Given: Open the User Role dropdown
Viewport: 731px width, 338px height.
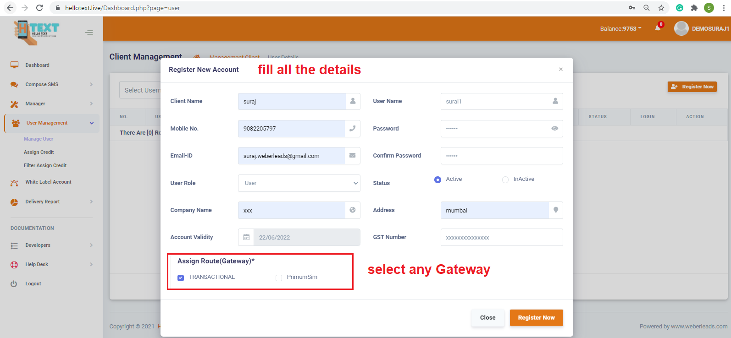Looking at the screenshot, I should 299,183.
